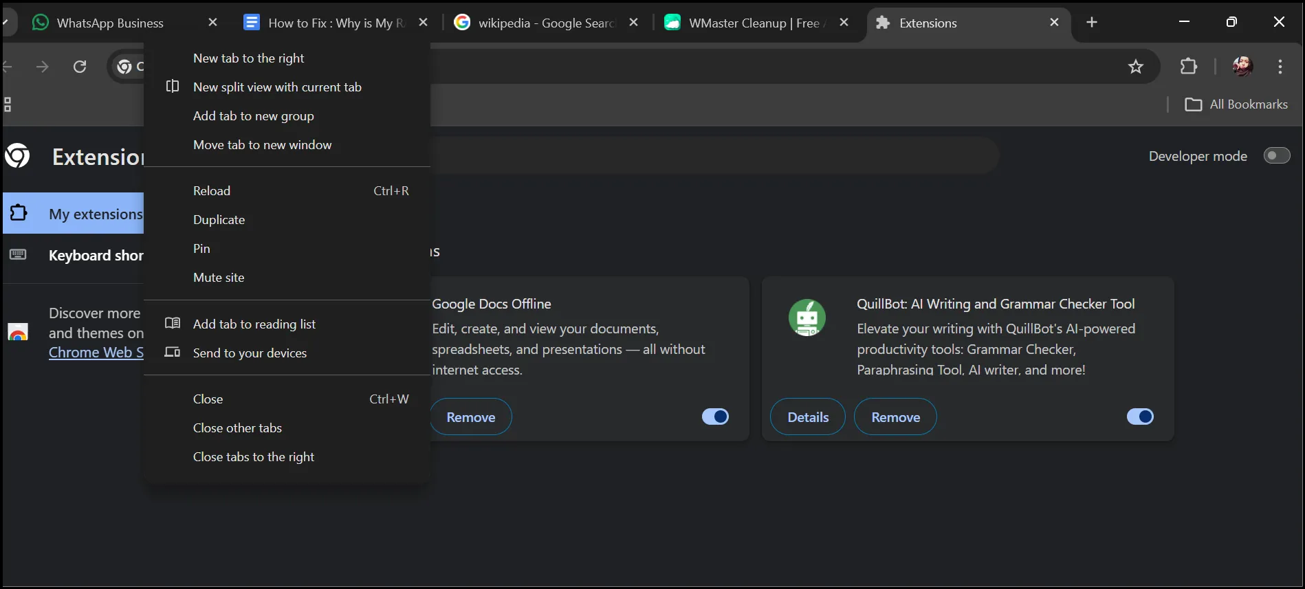The height and width of the screenshot is (589, 1305).
Task: Choose Reload from context menu
Action: [x=287, y=191]
